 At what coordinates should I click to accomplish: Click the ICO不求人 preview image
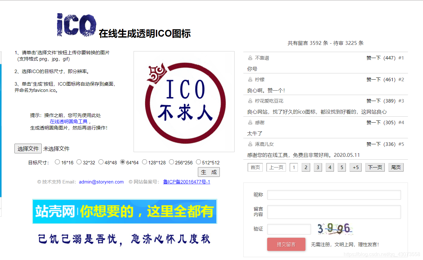184,102
